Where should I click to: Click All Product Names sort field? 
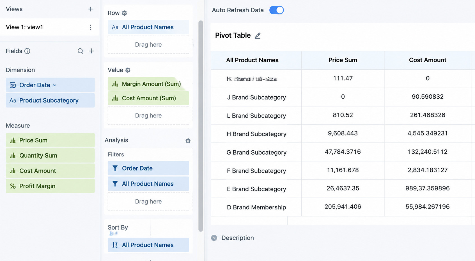148,245
